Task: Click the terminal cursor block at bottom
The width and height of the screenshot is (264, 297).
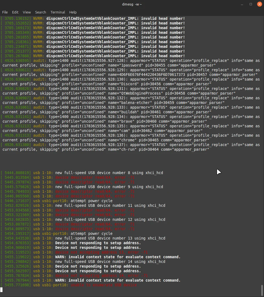Action: (x=1, y=290)
